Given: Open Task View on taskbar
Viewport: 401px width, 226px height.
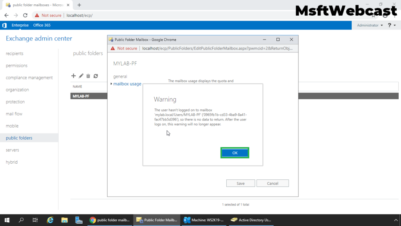Looking at the screenshot, I should 35,220.
